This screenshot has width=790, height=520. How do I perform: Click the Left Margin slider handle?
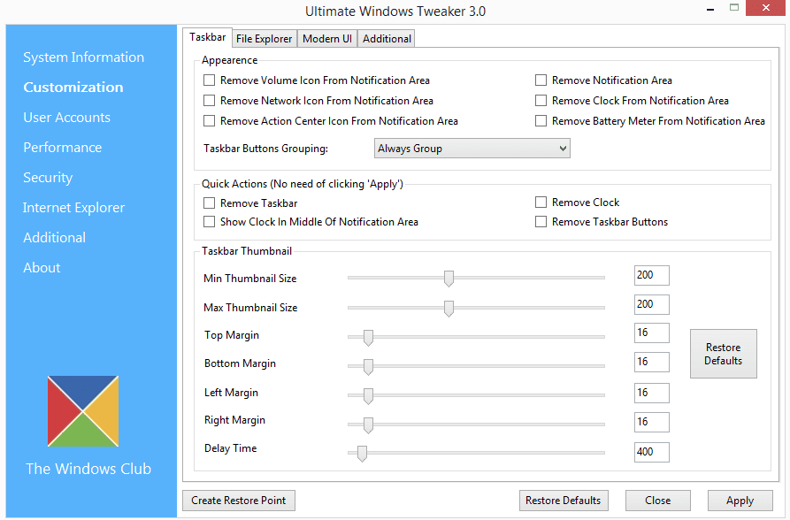pyautogui.click(x=368, y=396)
